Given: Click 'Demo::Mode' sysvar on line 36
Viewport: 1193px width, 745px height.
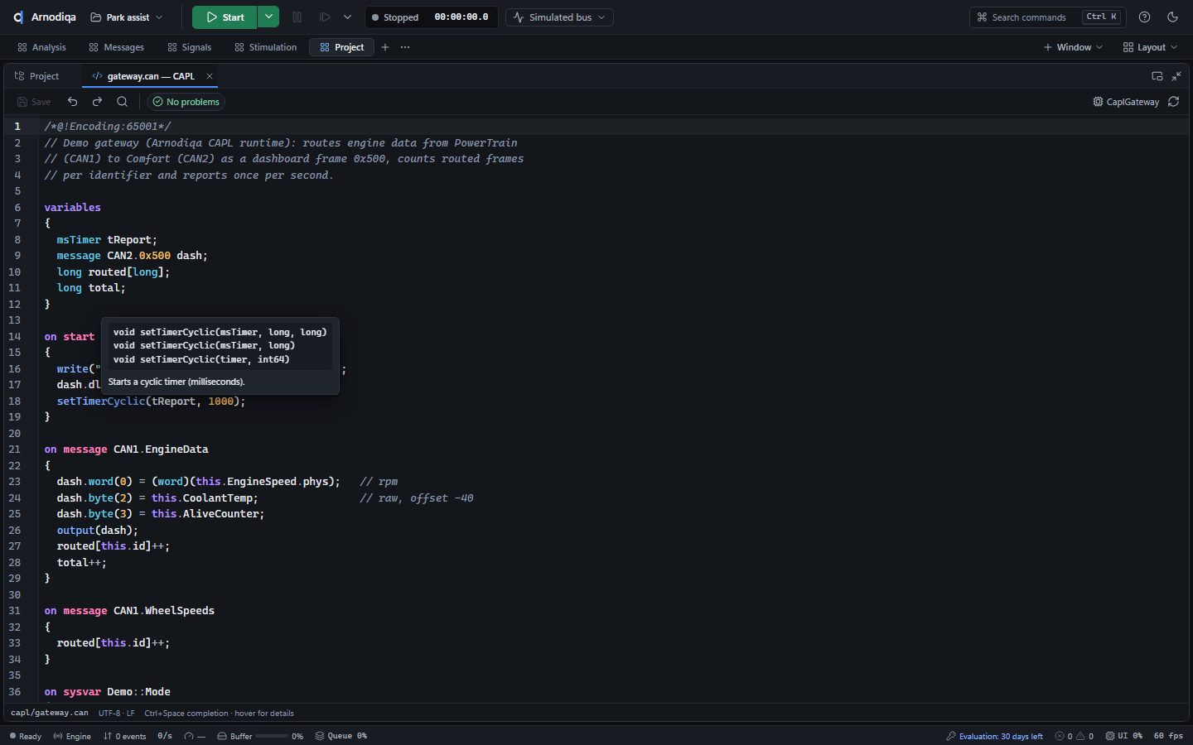Looking at the screenshot, I should click(138, 692).
